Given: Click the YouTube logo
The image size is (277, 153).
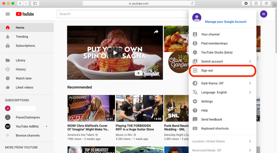Looking at the screenshot, I should [x=25, y=14].
